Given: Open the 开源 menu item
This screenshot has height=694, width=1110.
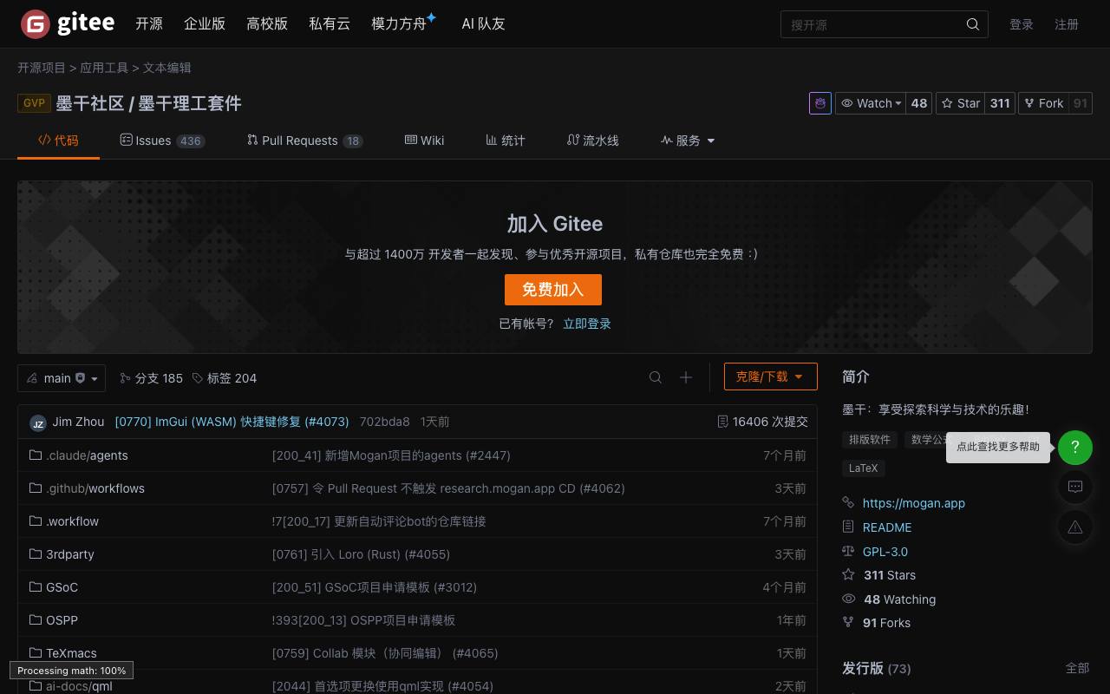Looking at the screenshot, I should (149, 24).
